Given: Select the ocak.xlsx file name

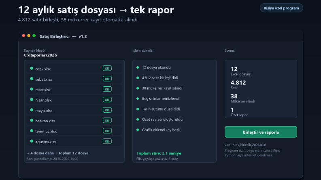Looking at the screenshot, I should [x=43, y=69].
